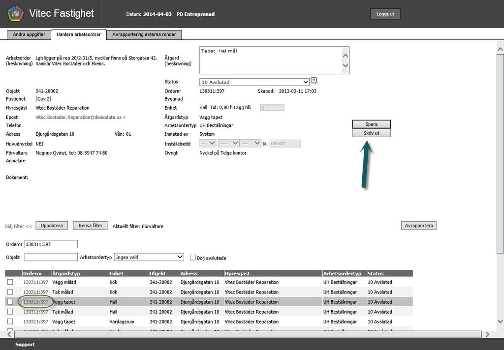Check the box for Vägg tapet Vardagsrum row

click(10, 321)
